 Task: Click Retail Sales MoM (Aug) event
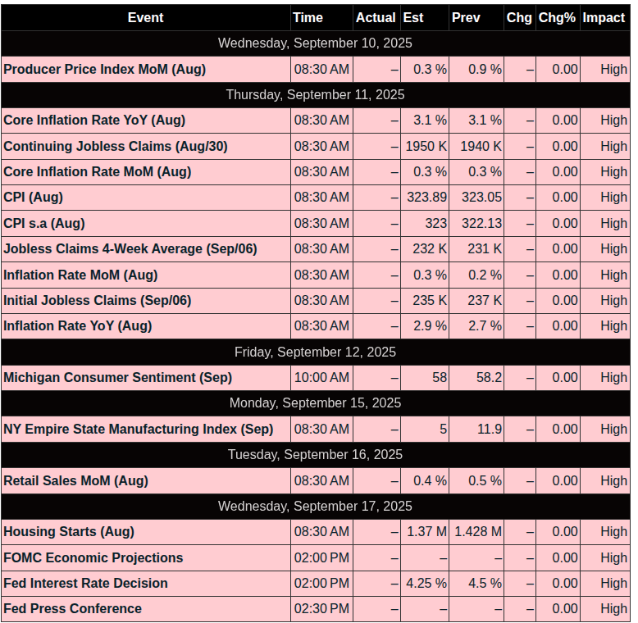75,481
